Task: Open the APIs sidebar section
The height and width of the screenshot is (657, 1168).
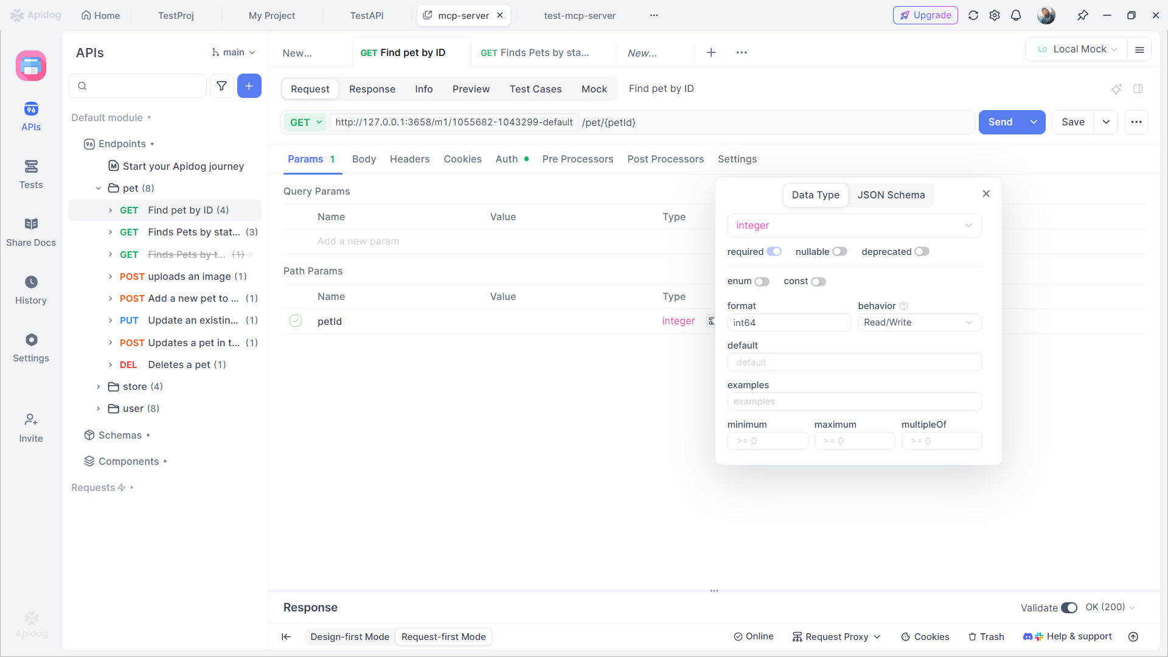Action: coord(31,117)
